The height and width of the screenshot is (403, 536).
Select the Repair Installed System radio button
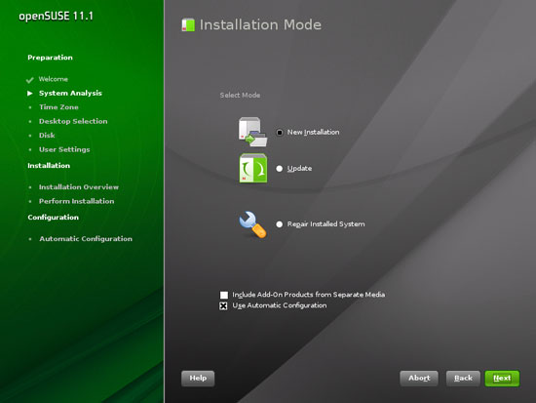tap(280, 224)
